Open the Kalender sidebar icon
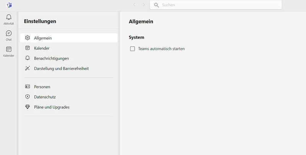This screenshot has width=306, height=155. (9, 49)
